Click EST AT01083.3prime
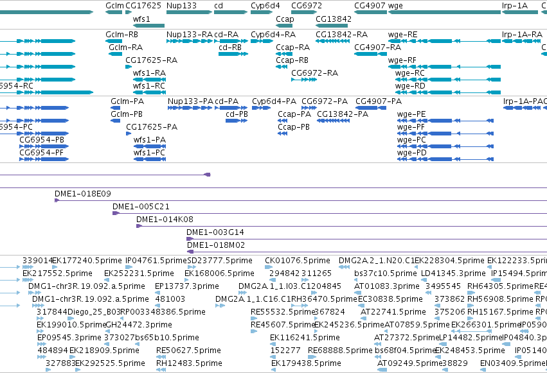547x373 pixels. pyautogui.click(x=386, y=286)
